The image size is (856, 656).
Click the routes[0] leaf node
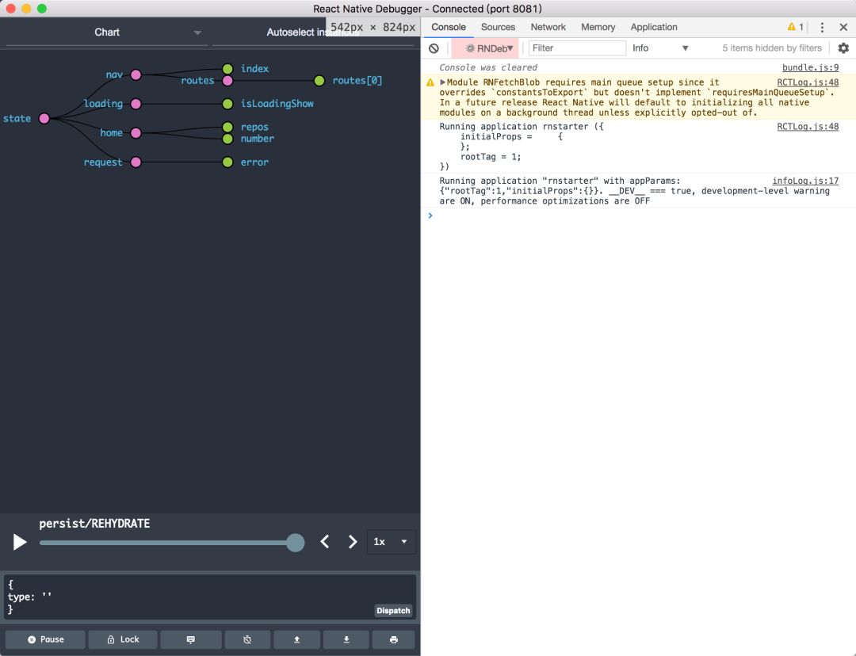(x=319, y=81)
